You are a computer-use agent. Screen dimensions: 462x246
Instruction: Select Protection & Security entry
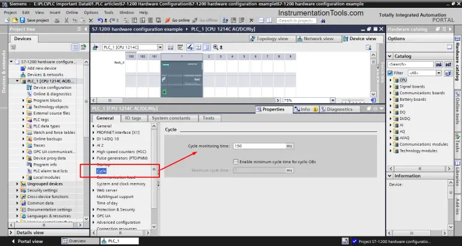[115, 209]
